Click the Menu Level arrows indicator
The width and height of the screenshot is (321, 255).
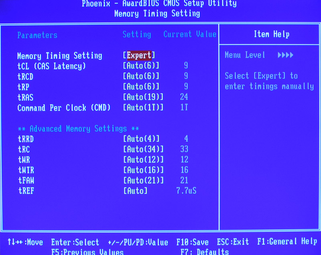click(286, 55)
